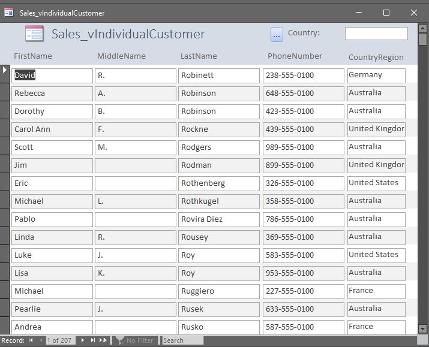This screenshot has height=347, width=429.
Task: Select the record selector for Rebecca Robinson
Action: [x=5, y=92]
